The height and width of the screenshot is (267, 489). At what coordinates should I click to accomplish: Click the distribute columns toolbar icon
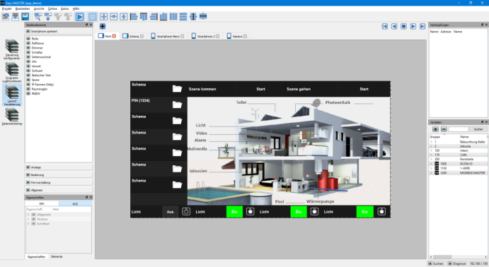click(x=173, y=16)
